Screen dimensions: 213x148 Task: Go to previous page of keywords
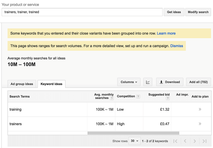(x=185, y=141)
